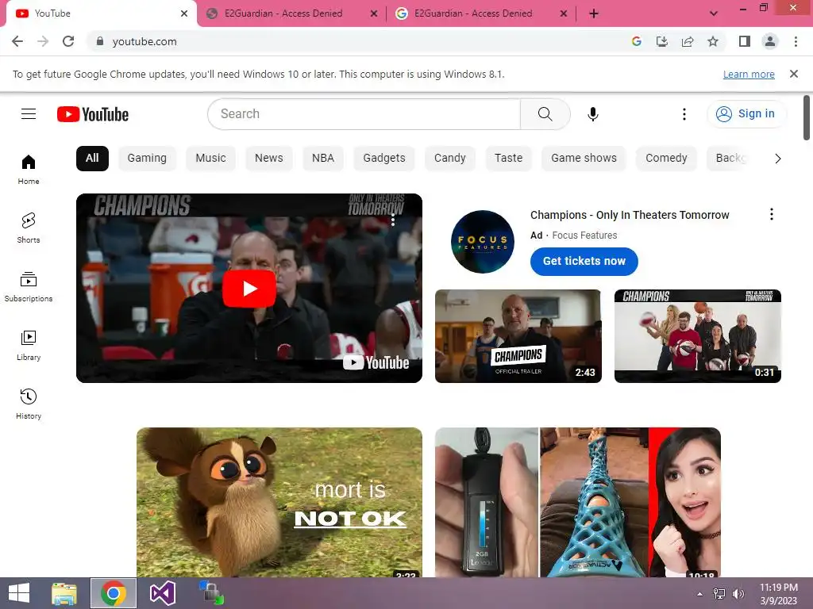The height and width of the screenshot is (609, 813).
Task: Open the ad options three-dot menu
Action: click(772, 214)
